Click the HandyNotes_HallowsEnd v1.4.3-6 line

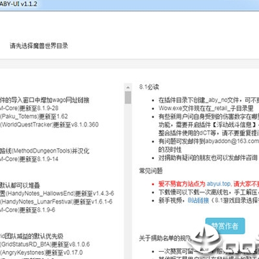57,194
